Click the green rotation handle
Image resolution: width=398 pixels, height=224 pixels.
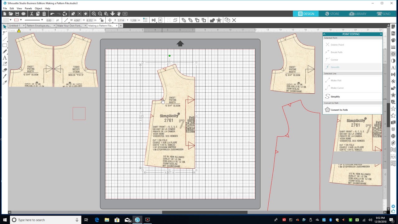tap(169, 56)
